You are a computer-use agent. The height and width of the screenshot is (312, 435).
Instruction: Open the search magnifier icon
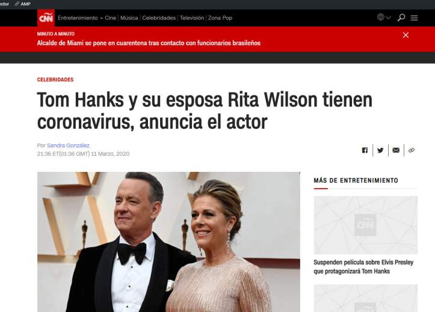tap(401, 17)
